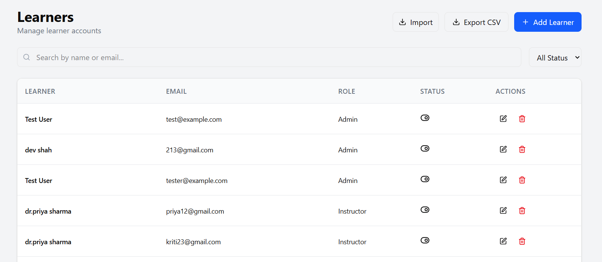This screenshot has height=262, width=602.
Task: Edit the test@example.com learner
Action: click(x=503, y=119)
